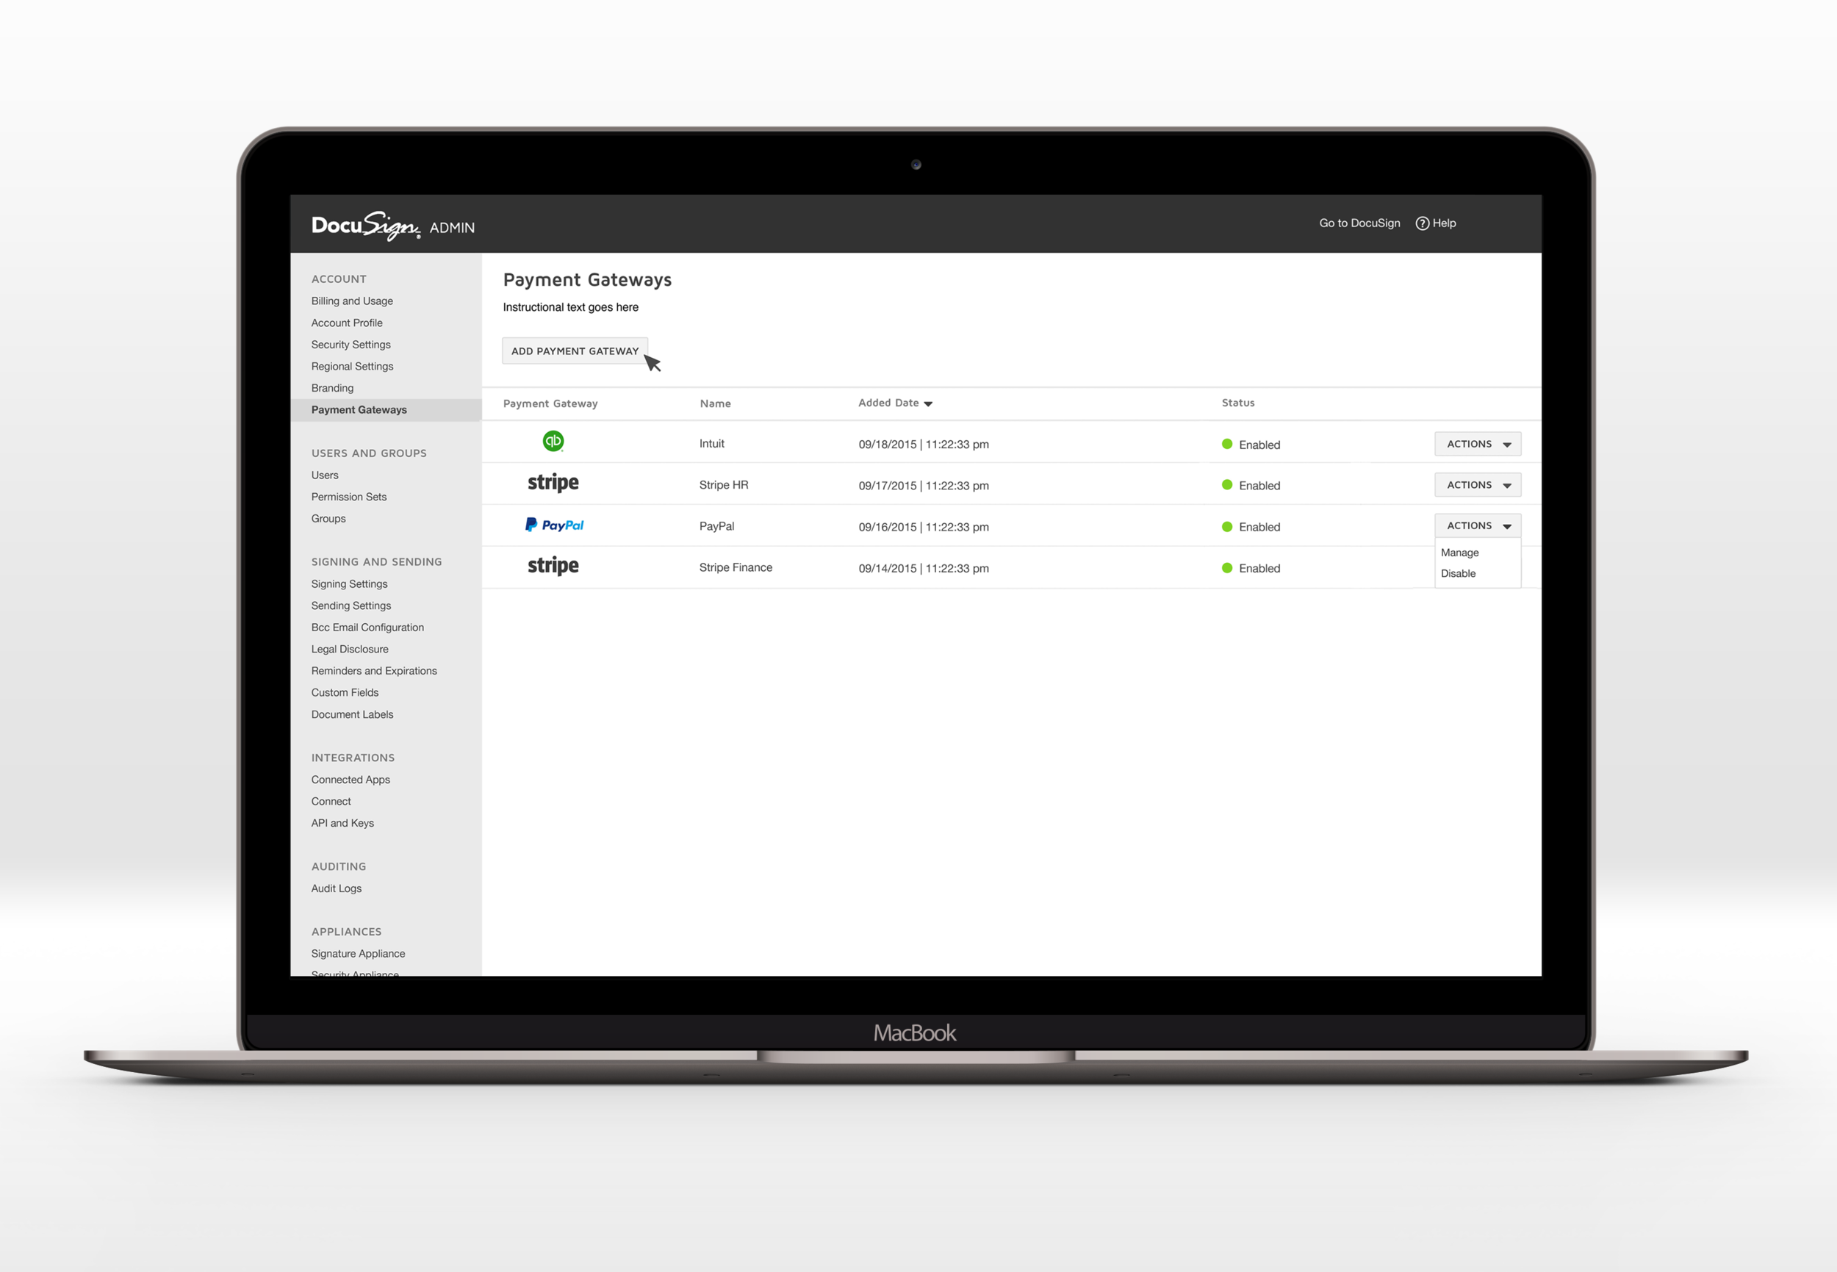Click green status dot for Intuit
This screenshot has width=1837, height=1272.
click(x=1227, y=444)
